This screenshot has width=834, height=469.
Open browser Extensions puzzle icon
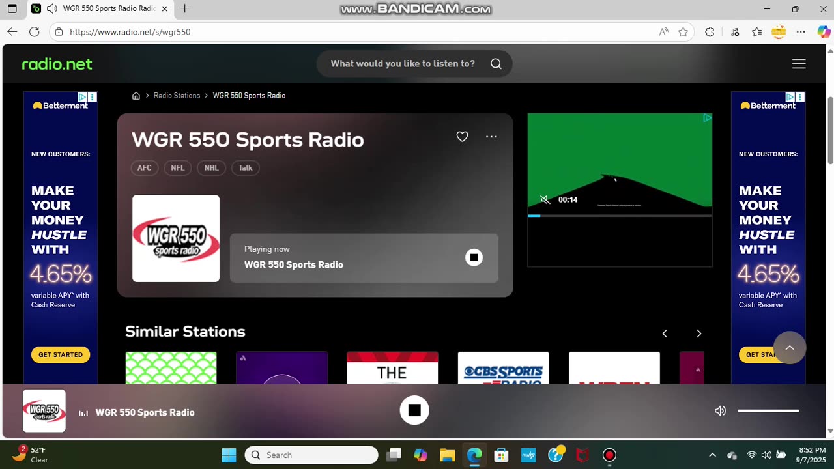coord(710,32)
